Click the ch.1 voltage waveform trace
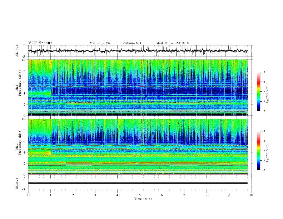 tap(138, 51)
